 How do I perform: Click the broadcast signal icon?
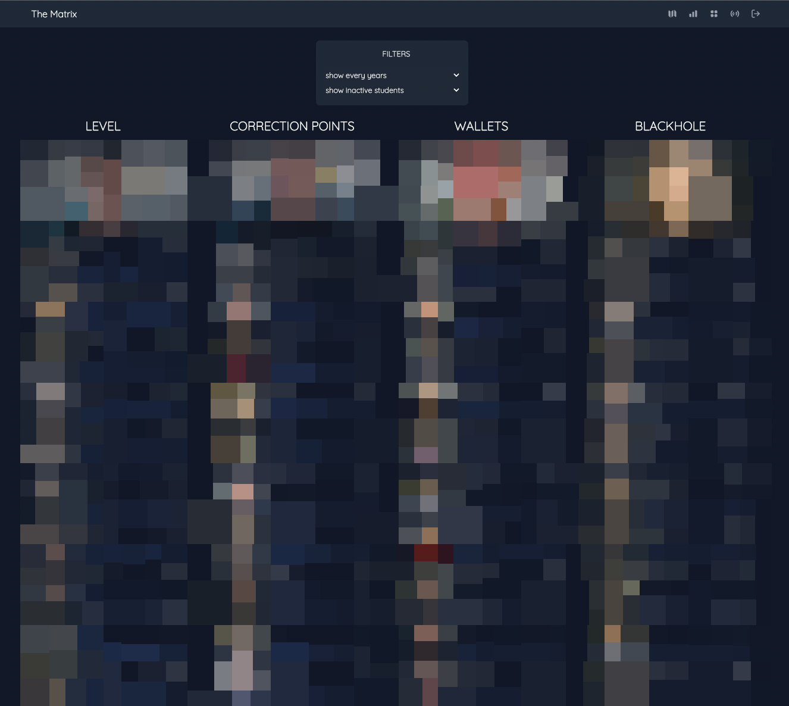tap(735, 14)
